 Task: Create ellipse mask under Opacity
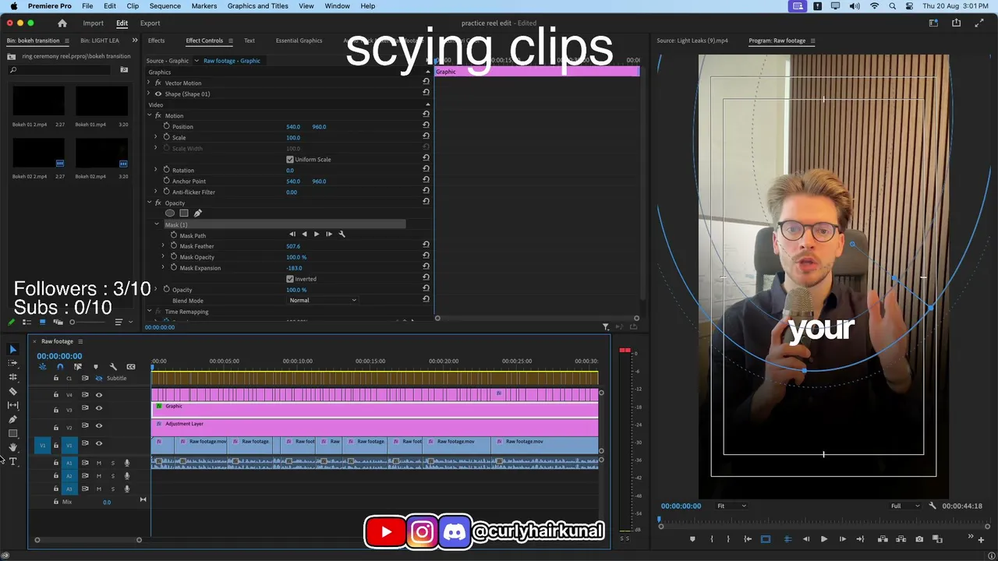[x=170, y=213]
